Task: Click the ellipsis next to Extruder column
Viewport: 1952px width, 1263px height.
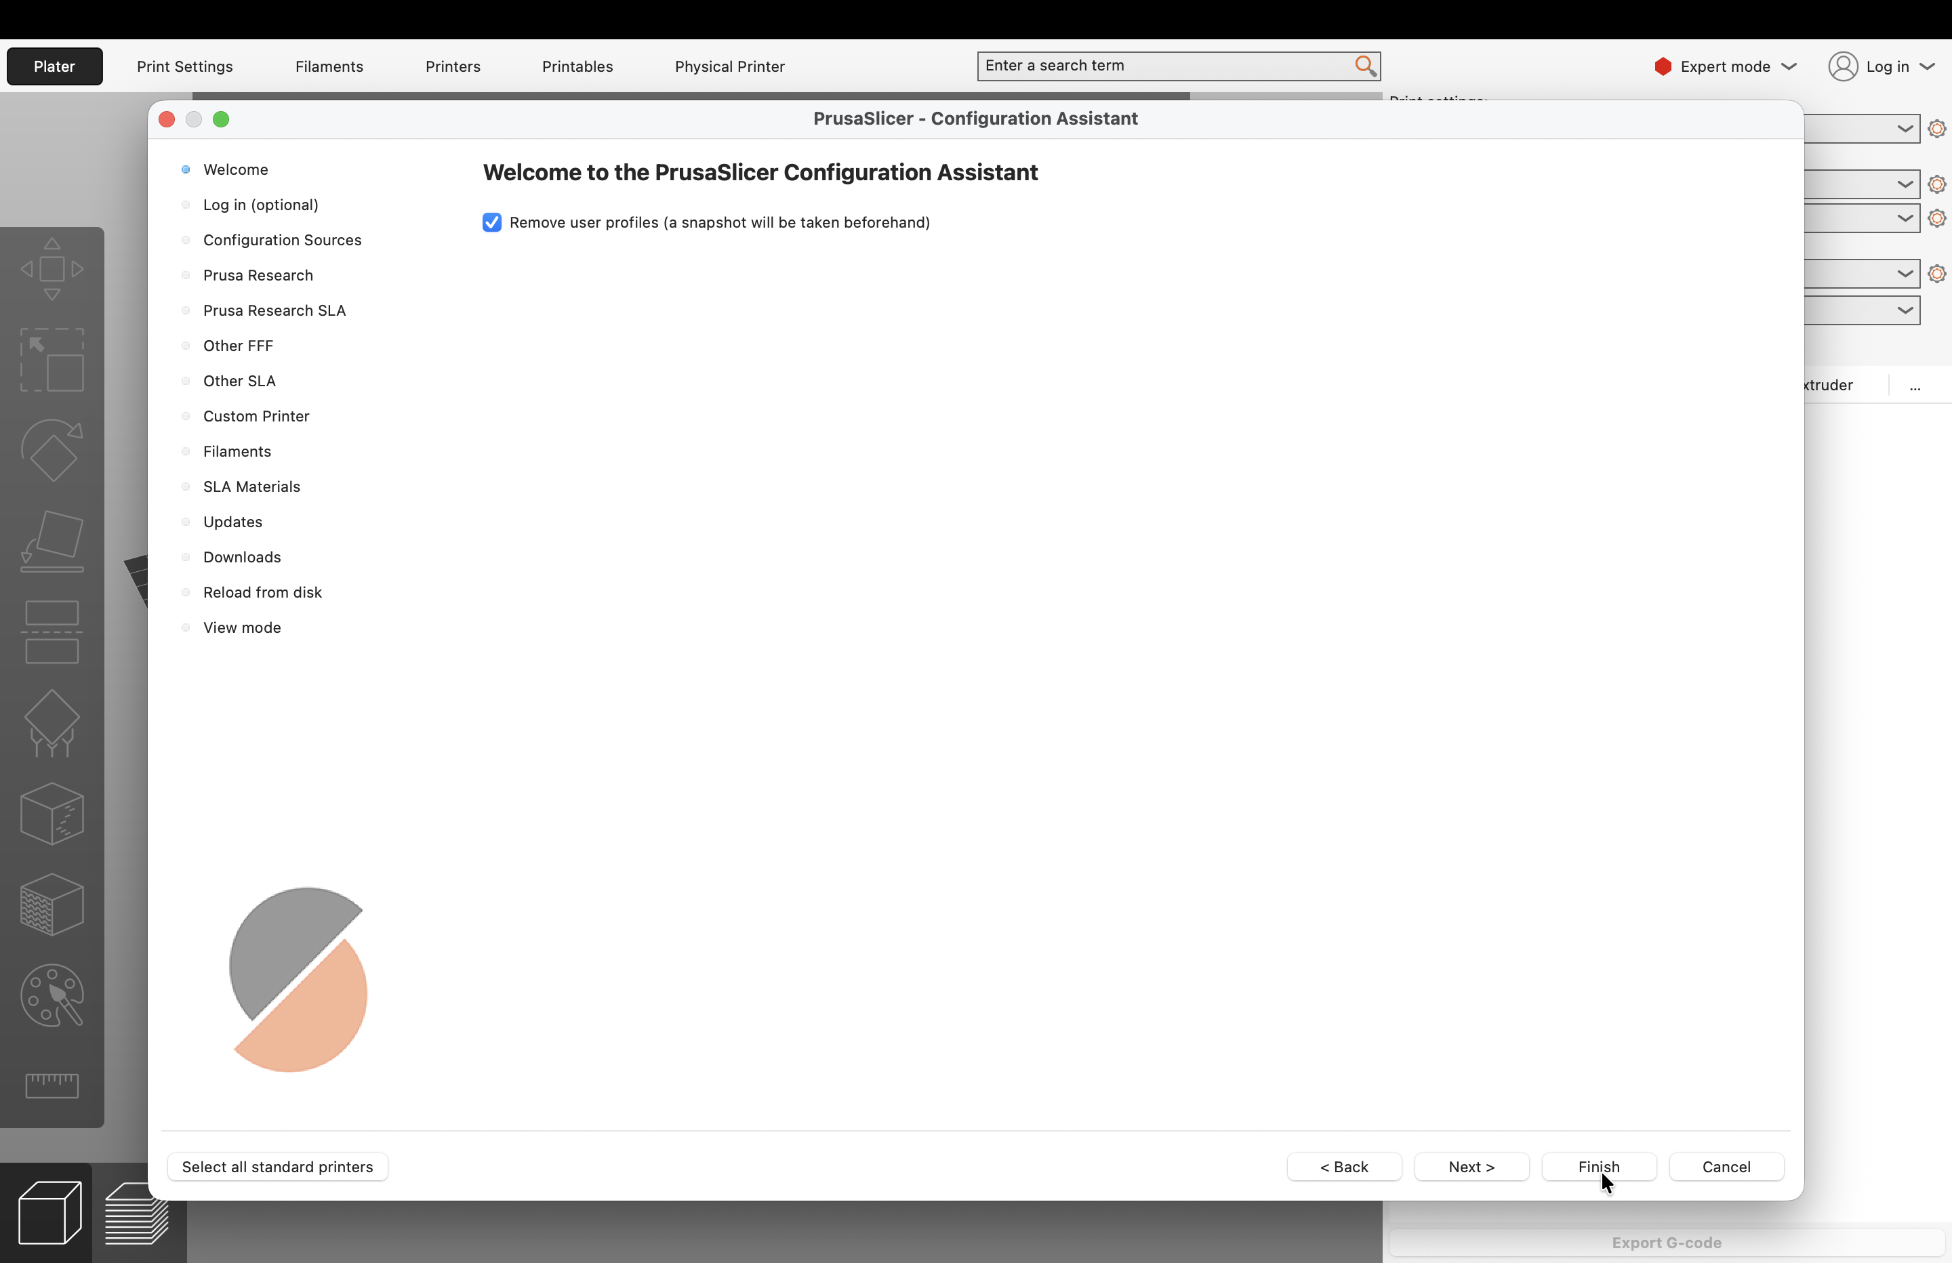Action: (1914, 386)
